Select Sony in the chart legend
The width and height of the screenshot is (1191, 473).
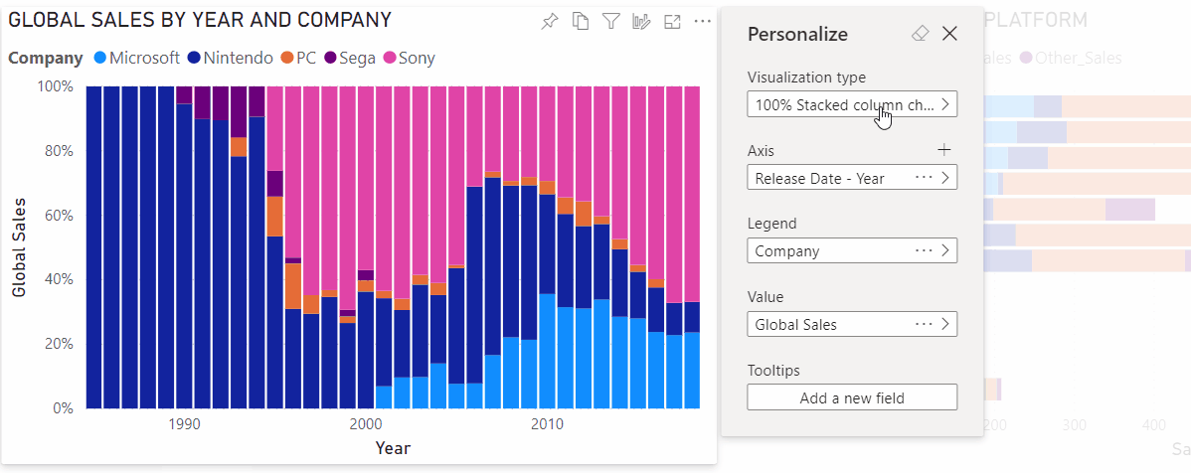click(416, 58)
